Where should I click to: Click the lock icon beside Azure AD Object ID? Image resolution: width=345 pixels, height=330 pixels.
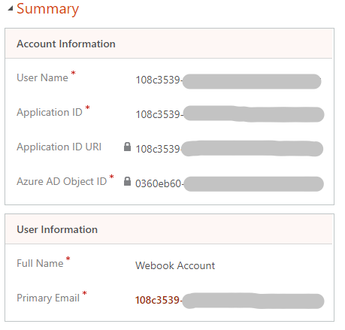(x=127, y=181)
